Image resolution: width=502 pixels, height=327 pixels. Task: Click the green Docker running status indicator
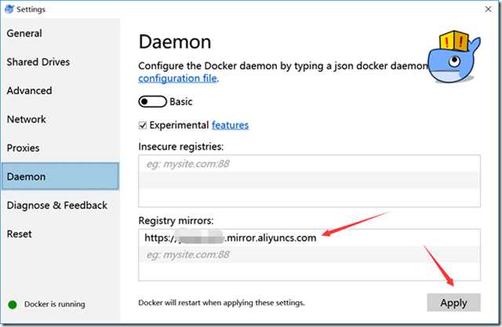click(12, 304)
